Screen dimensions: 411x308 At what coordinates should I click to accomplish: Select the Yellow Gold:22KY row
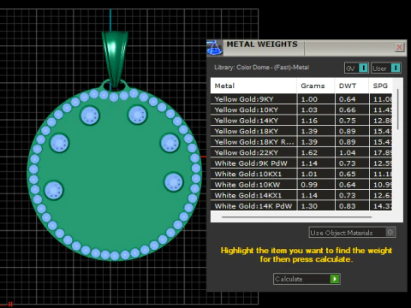301,152
